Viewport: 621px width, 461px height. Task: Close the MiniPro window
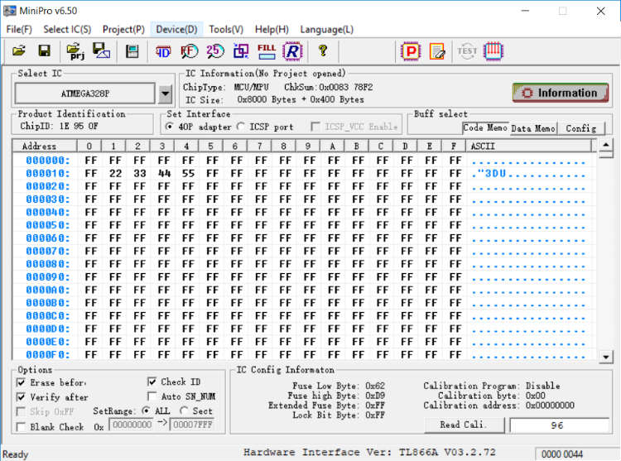point(601,11)
